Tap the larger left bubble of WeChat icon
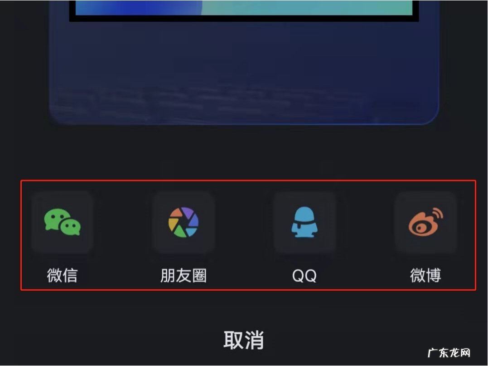This screenshot has height=366, width=488. click(x=54, y=218)
